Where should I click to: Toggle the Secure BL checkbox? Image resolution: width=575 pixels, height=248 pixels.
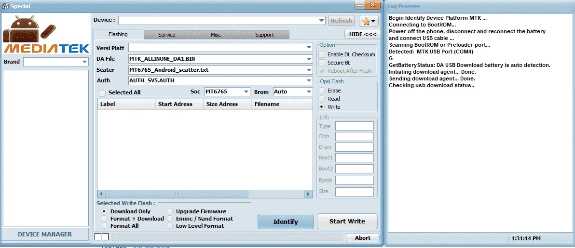pyautogui.click(x=322, y=63)
